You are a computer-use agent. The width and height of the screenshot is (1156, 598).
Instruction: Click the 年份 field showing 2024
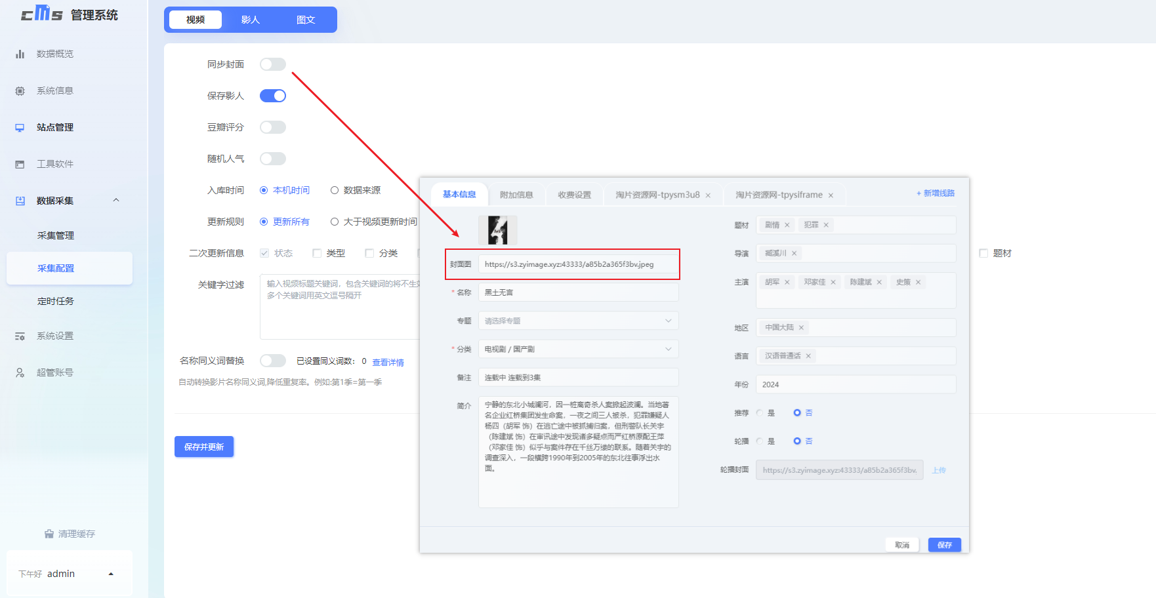point(856,384)
